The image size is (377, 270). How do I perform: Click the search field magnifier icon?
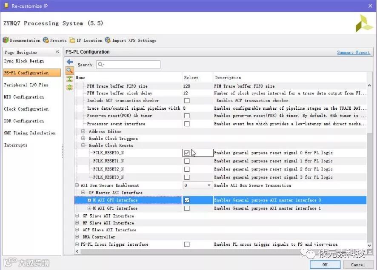(x=101, y=64)
